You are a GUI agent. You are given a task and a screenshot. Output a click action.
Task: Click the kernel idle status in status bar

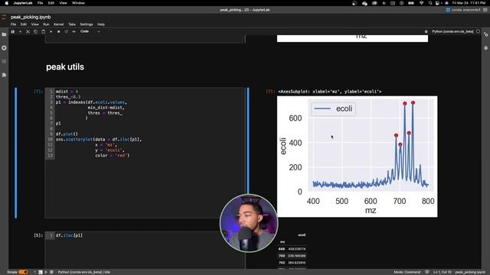(84, 272)
